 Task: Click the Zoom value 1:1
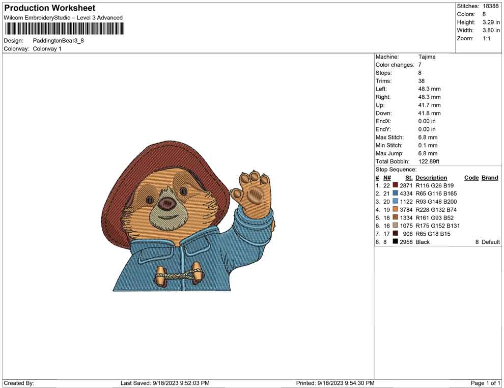pyautogui.click(x=487, y=38)
